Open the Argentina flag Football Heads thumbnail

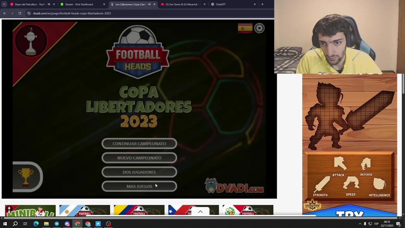pos(85,210)
